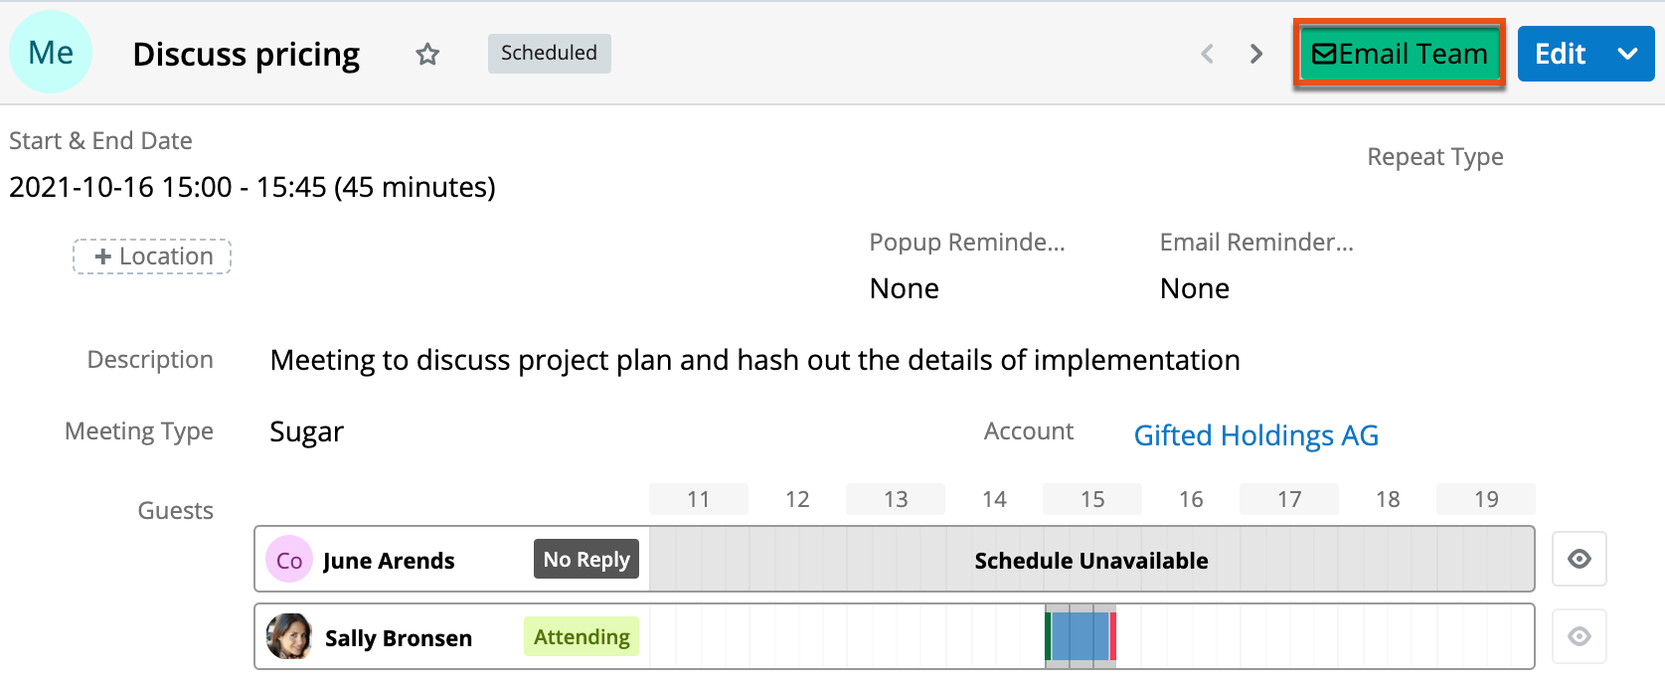Click the Me avatar circle
This screenshot has width=1665, height=682.
click(51, 53)
